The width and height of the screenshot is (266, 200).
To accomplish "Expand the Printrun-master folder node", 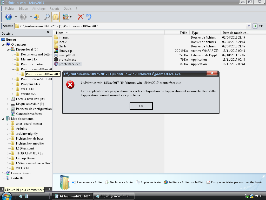I will [13, 65].
